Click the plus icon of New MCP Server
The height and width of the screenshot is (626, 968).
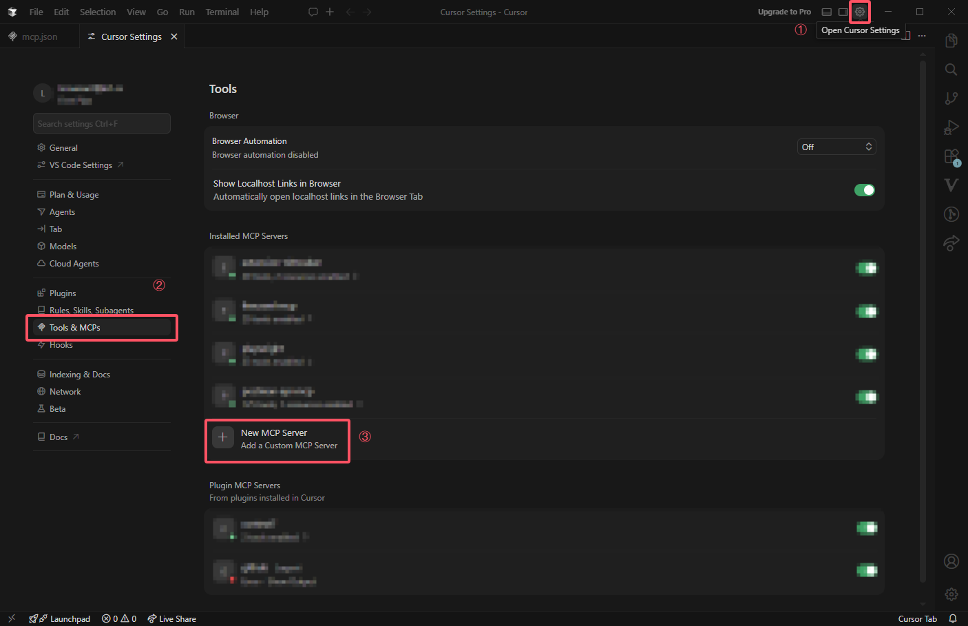click(223, 437)
